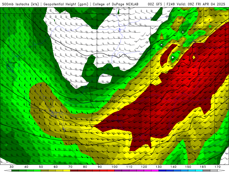Select the bright red 95-100 kt legend swatch

(111, 171)
